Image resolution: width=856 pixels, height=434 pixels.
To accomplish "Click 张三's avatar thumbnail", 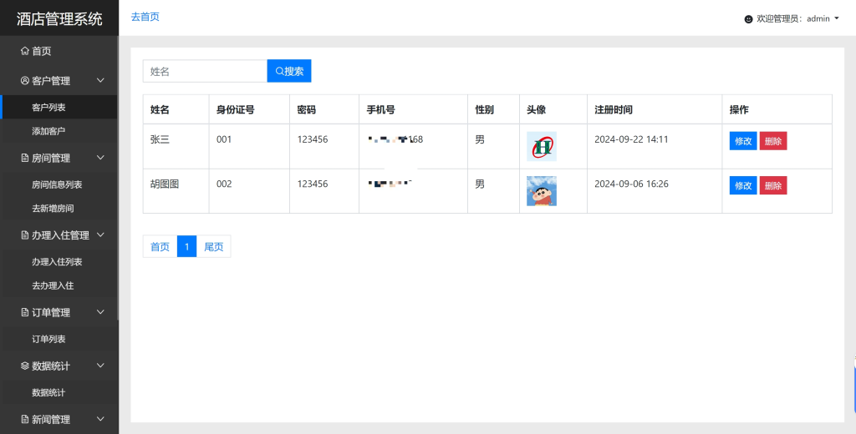I will click(x=542, y=146).
